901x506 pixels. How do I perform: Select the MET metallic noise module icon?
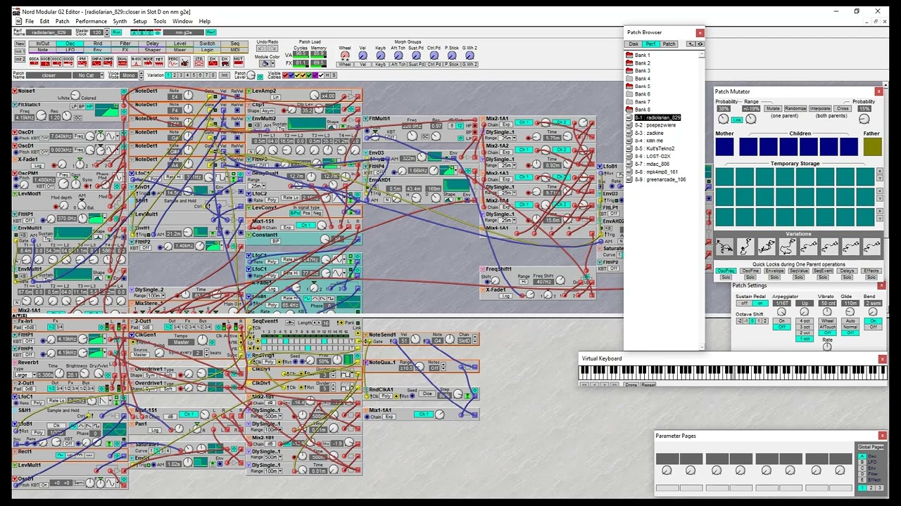pos(159,63)
